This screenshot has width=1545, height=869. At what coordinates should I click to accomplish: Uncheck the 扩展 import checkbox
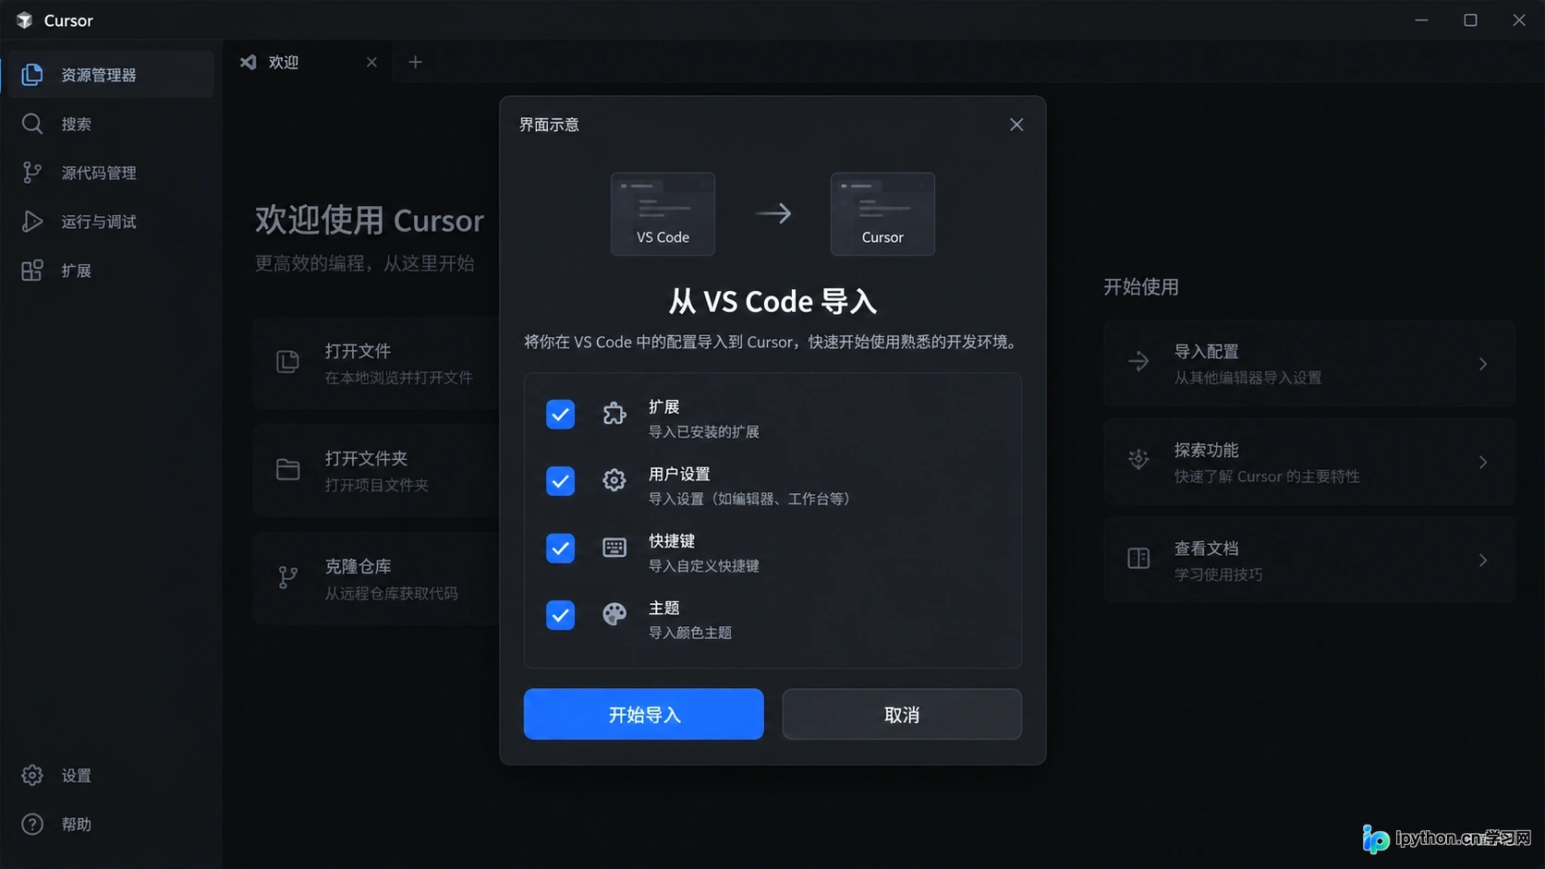click(x=560, y=415)
